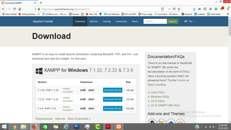Viewport: 231px width, 130px height.
Task: Open the Add-ons nav item
Action: click(94, 21)
